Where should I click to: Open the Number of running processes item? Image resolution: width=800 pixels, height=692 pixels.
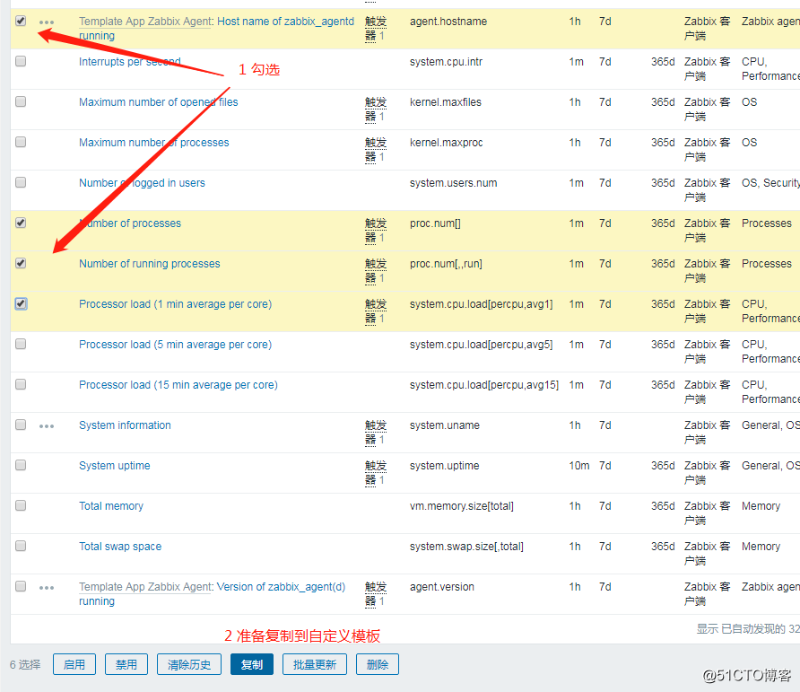[x=150, y=264]
